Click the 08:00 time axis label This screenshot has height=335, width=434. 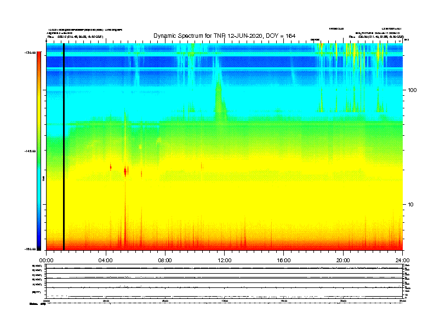click(165, 261)
